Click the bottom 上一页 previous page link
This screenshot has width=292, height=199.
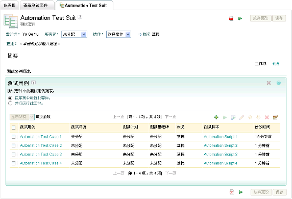[119, 173]
